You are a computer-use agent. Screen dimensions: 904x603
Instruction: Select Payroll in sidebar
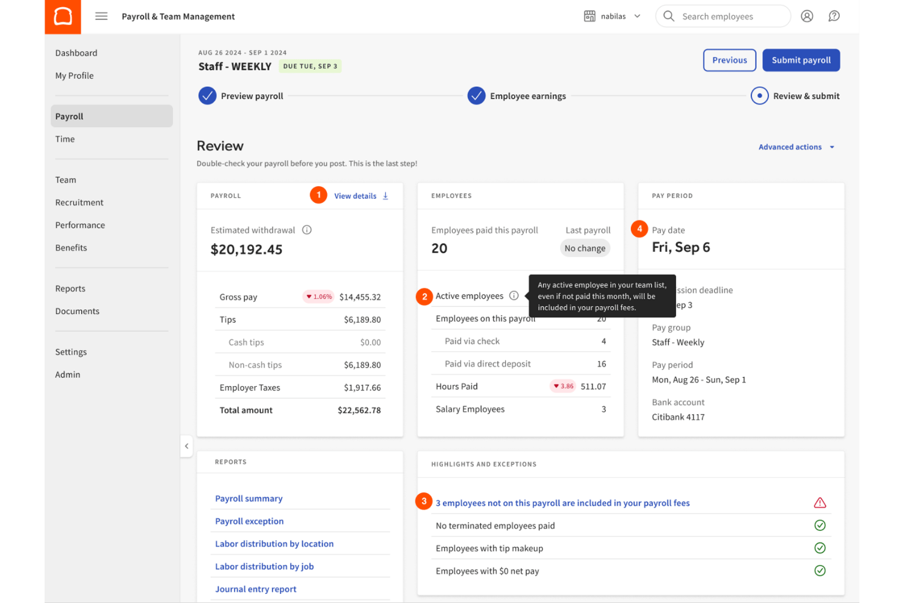pyautogui.click(x=112, y=116)
